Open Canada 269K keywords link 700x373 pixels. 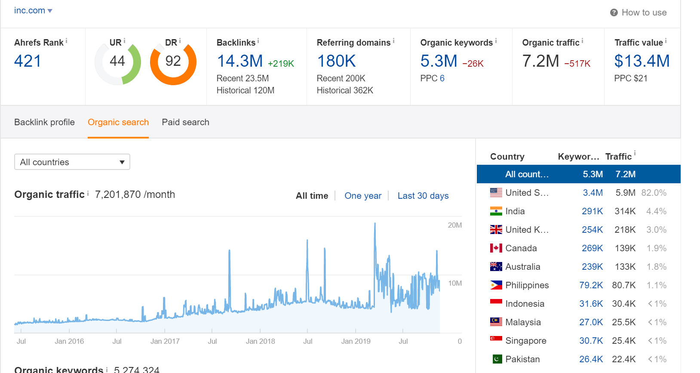point(593,248)
